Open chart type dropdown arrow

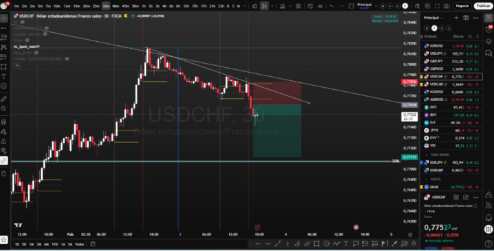click(272, 6)
